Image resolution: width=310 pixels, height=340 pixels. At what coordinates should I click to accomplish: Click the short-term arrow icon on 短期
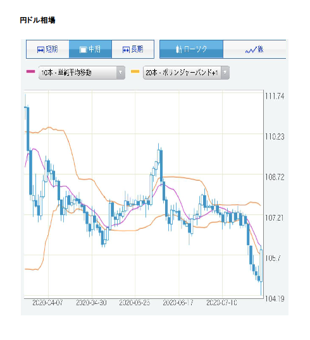pyautogui.click(x=40, y=50)
